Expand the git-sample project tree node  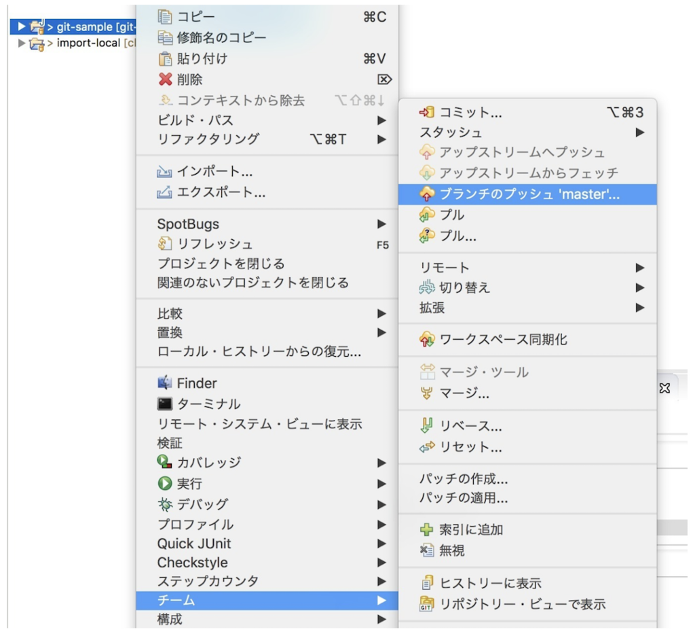(x=21, y=27)
